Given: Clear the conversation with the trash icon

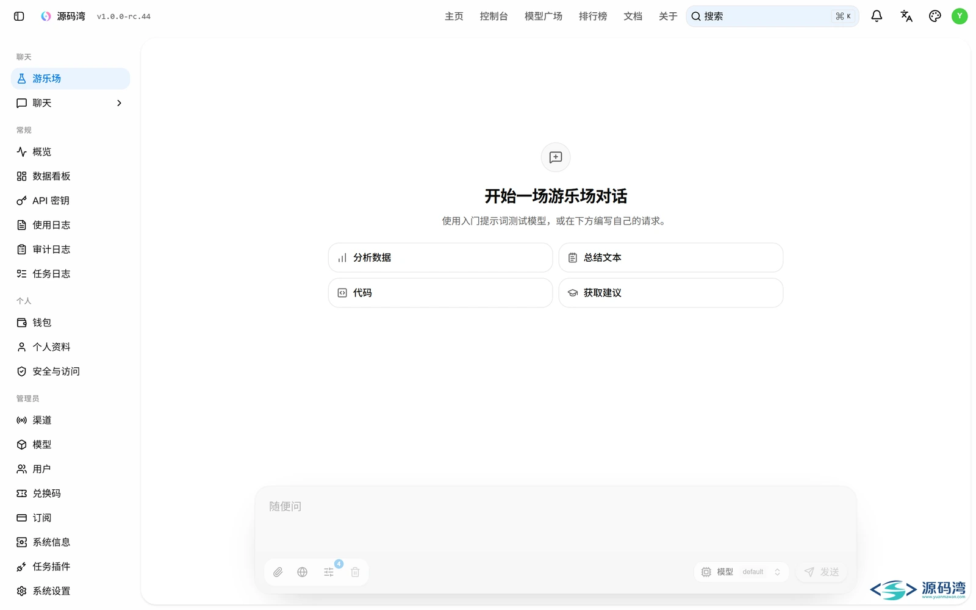Looking at the screenshot, I should click(x=355, y=572).
